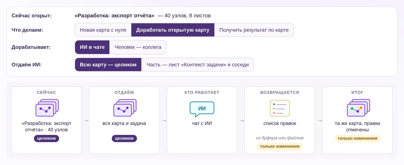Click the open map title «Разработка: экспорт отчёта»
The height and width of the screenshot is (165, 404).
tap(114, 16)
